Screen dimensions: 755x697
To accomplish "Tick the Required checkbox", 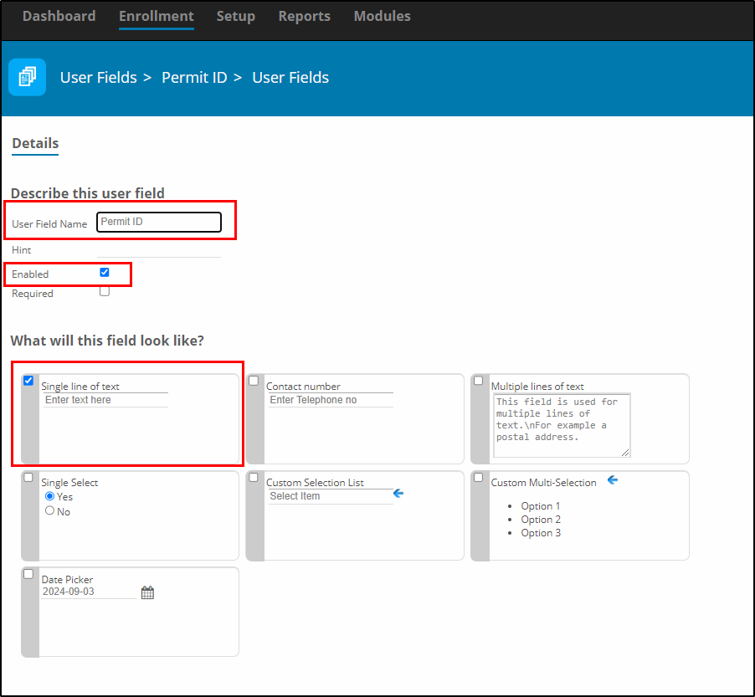I will click(105, 292).
